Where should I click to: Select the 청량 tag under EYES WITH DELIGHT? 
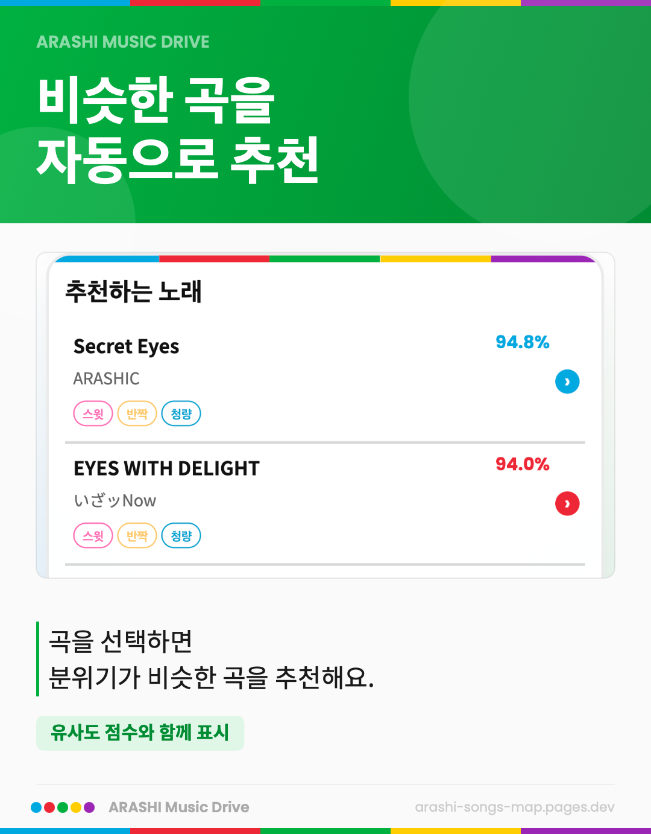pyautogui.click(x=181, y=536)
